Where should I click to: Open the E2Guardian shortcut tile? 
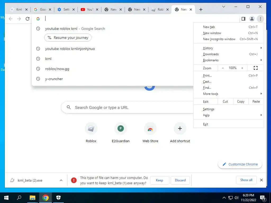[121, 133]
